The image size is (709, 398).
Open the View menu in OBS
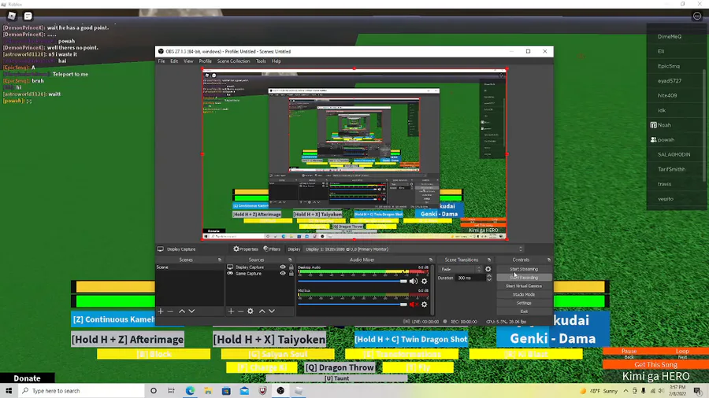point(188,61)
